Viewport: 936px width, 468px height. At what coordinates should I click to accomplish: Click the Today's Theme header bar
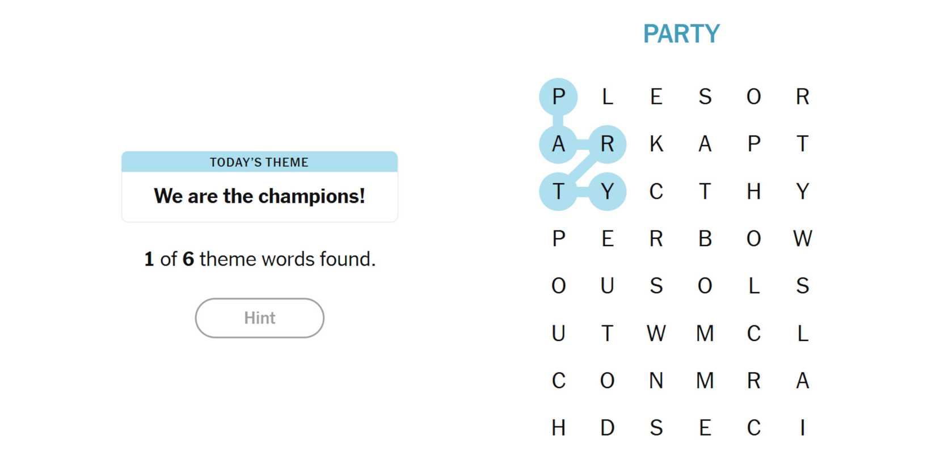pyautogui.click(x=259, y=162)
